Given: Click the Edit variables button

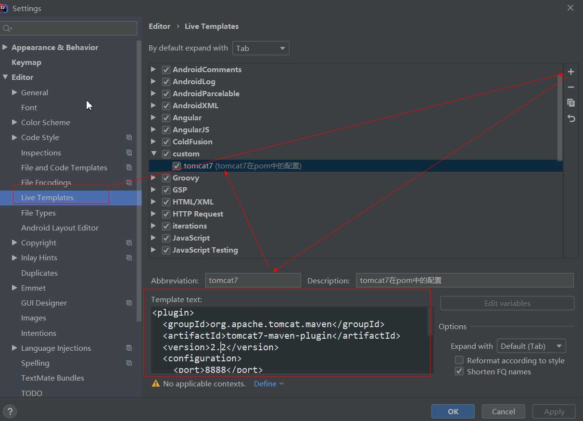Looking at the screenshot, I should click(x=507, y=303).
